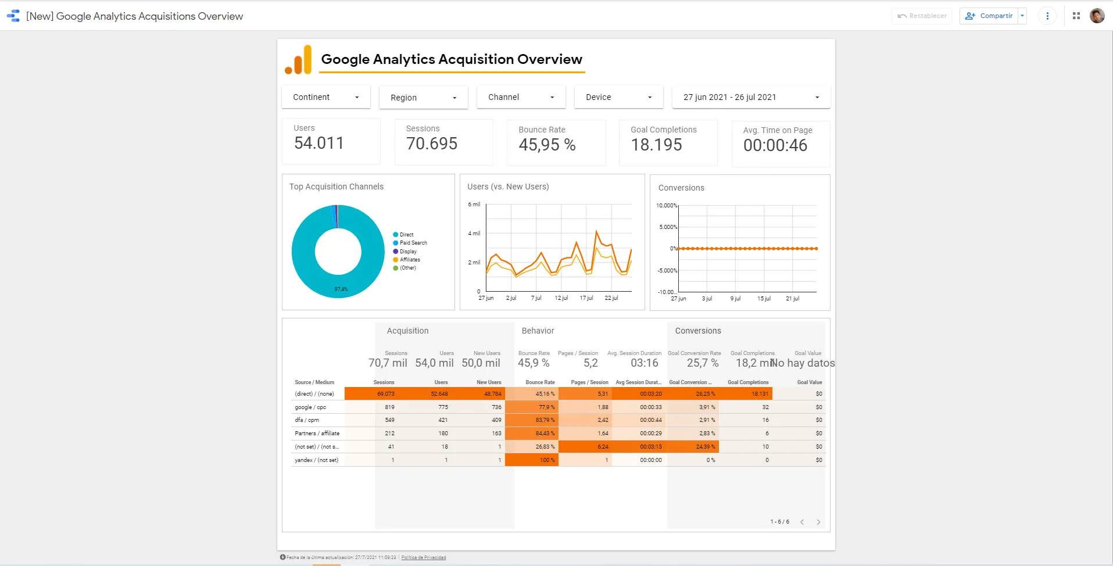Click the google / cpc table row
This screenshot has height=566, width=1113.
coord(558,407)
